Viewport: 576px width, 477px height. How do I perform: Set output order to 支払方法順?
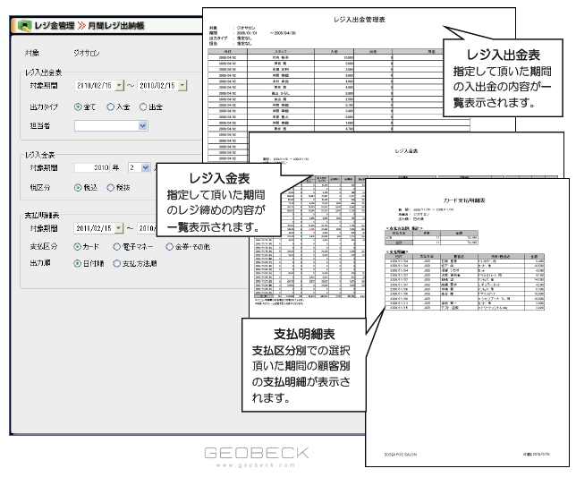coord(117,264)
